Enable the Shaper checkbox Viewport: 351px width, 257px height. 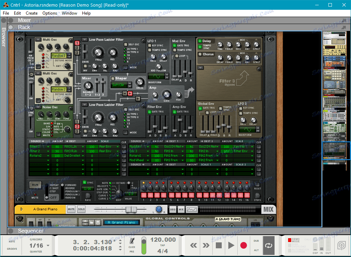pyautogui.click(x=113, y=78)
